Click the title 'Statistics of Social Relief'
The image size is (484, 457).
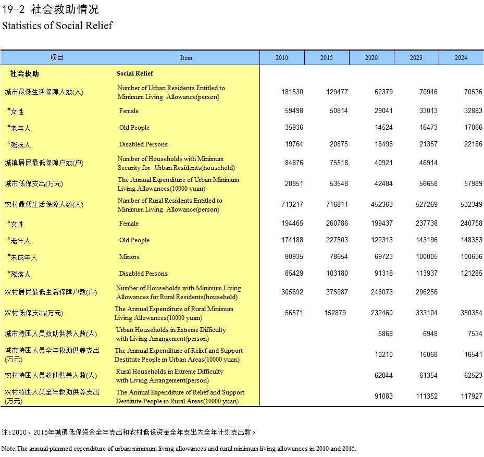57,26
